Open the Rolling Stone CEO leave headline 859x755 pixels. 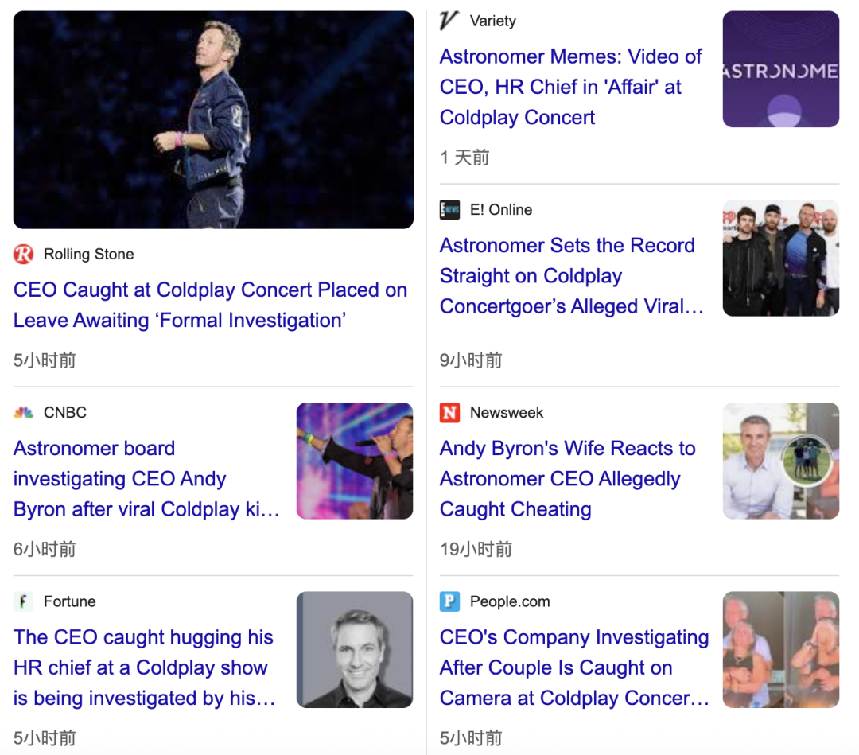coord(210,306)
